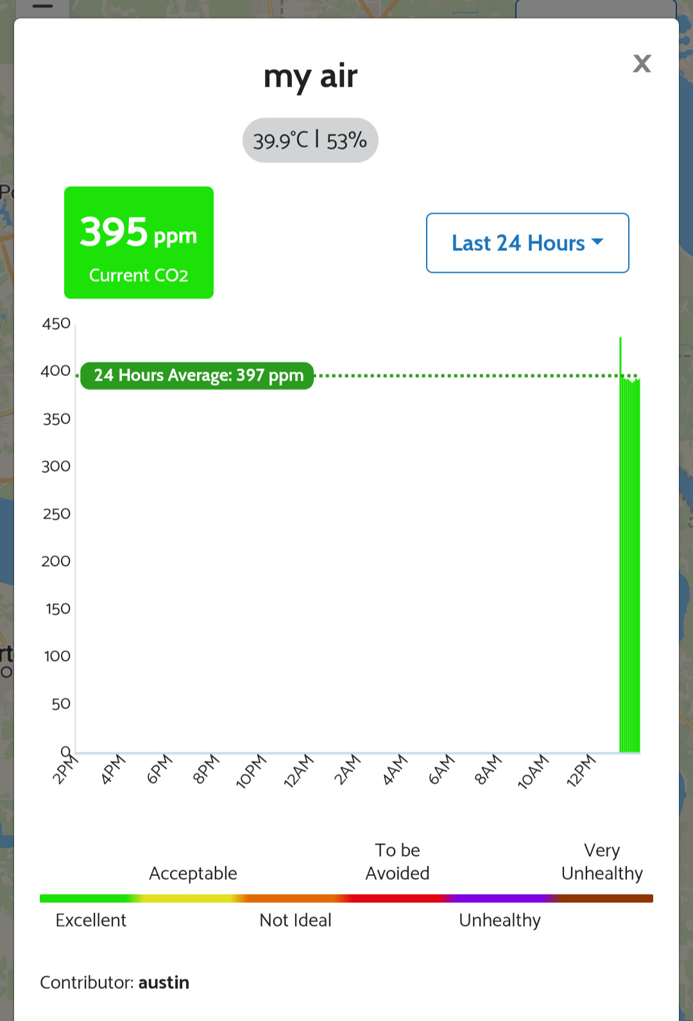Click the dropdown caret arrow beside Hours
The width and height of the screenshot is (693, 1021).
(x=597, y=242)
